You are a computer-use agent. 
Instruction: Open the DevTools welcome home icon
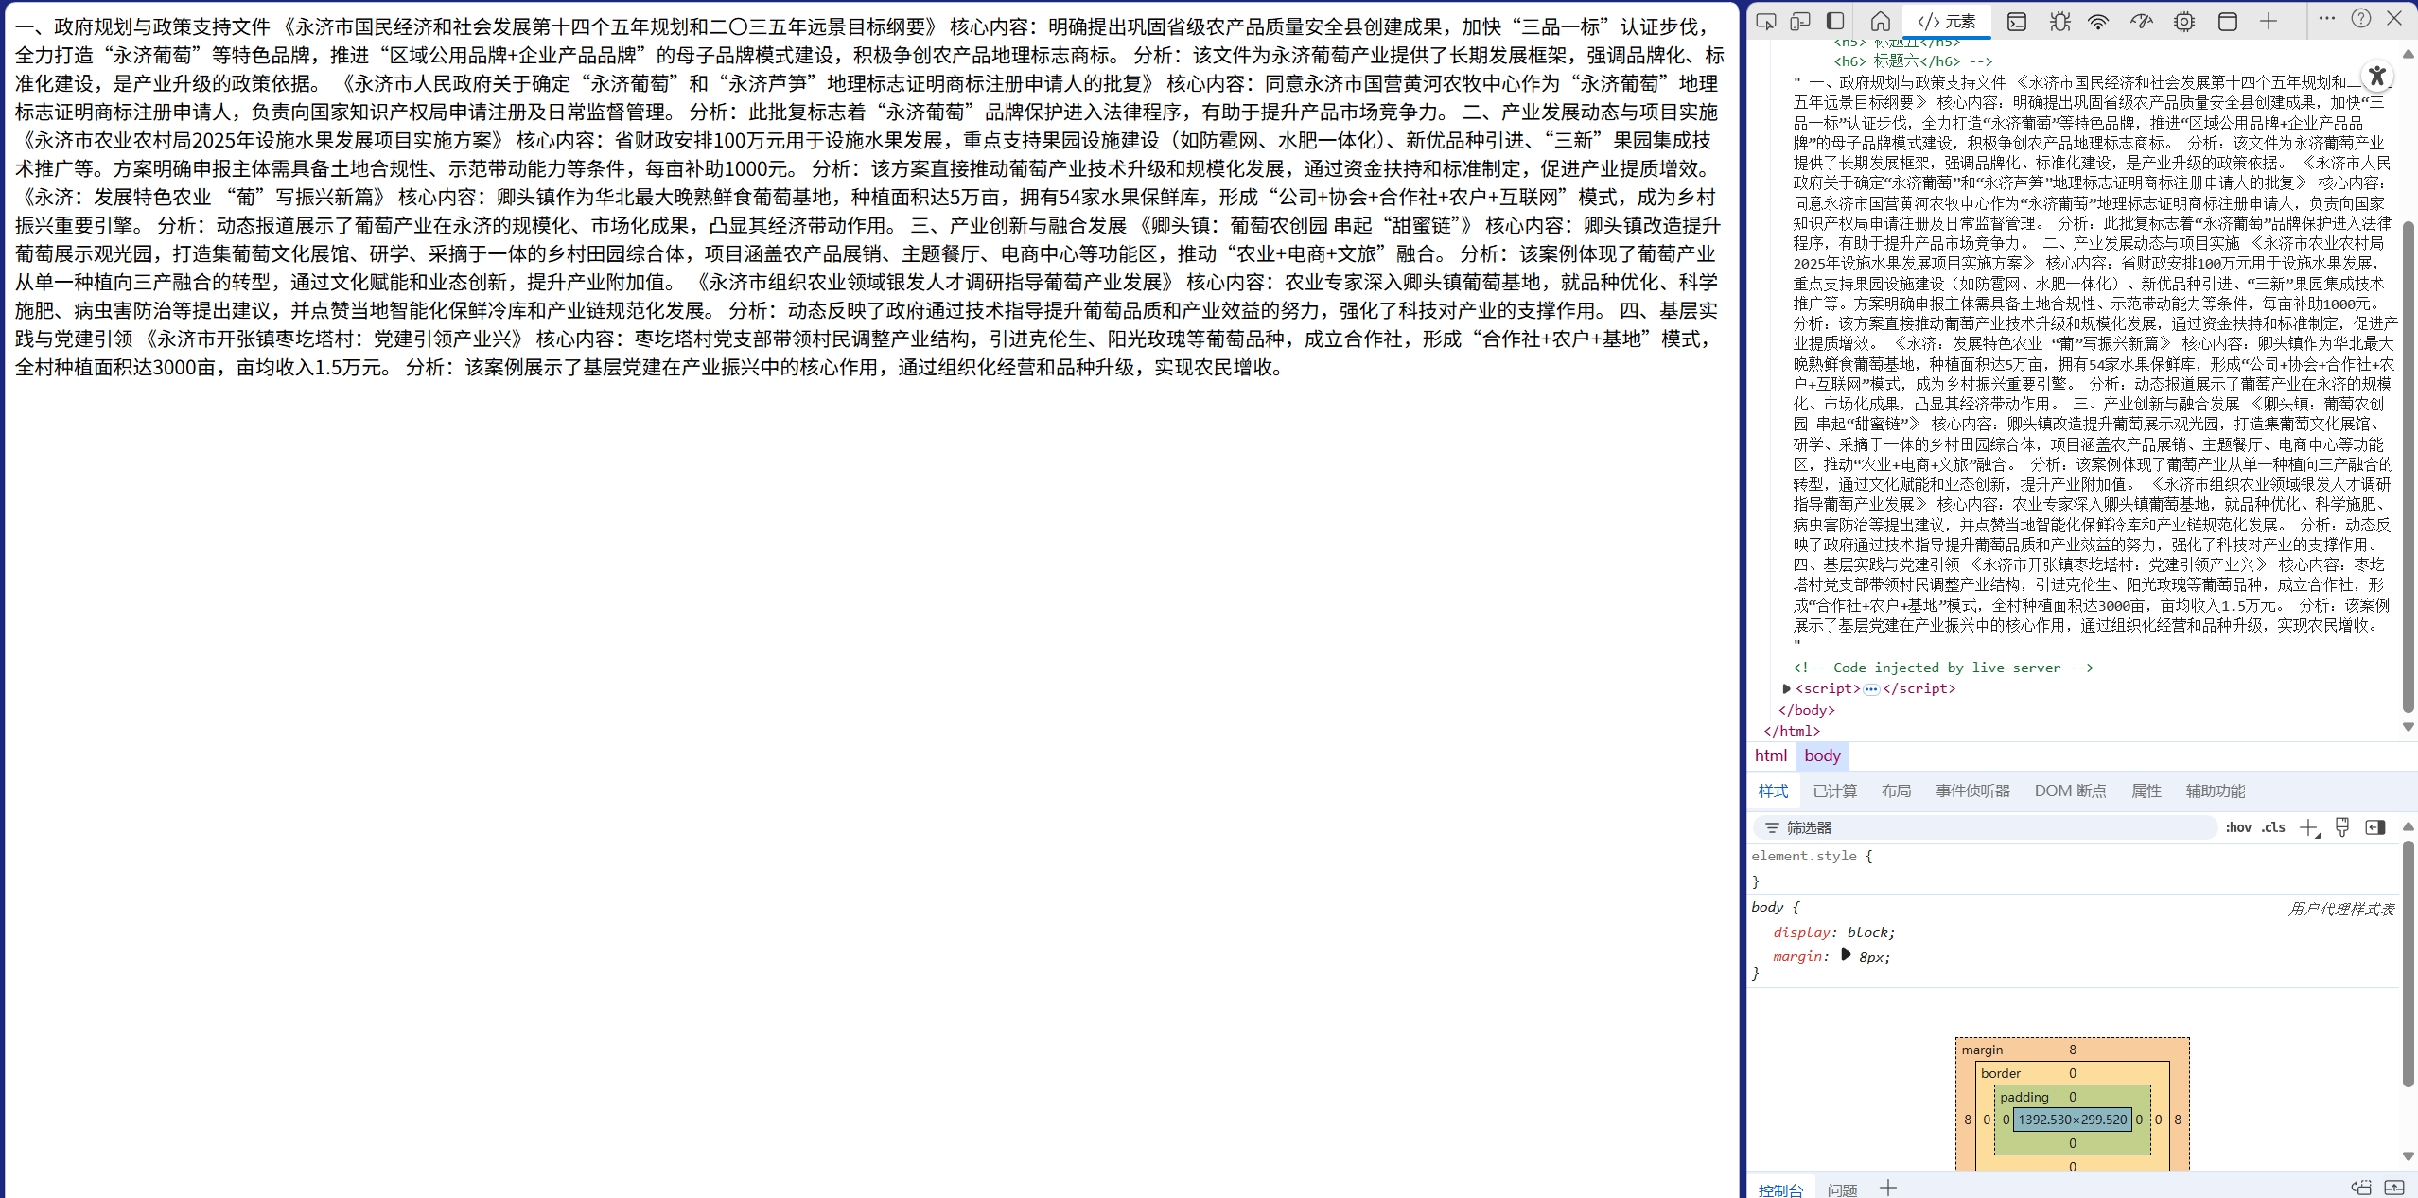pos(1881,21)
